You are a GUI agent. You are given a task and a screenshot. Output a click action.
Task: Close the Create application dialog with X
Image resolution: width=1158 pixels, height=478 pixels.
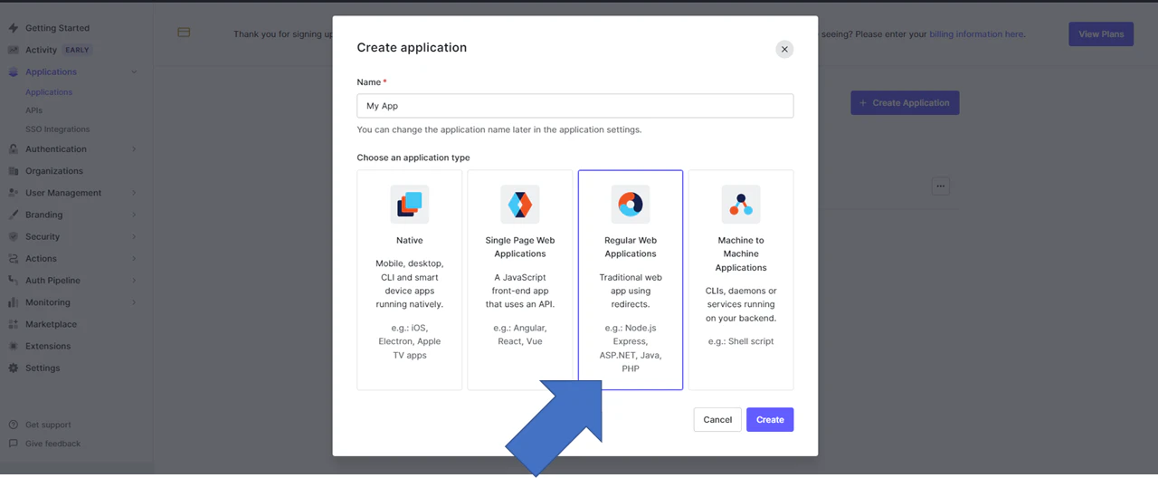tap(784, 50)
